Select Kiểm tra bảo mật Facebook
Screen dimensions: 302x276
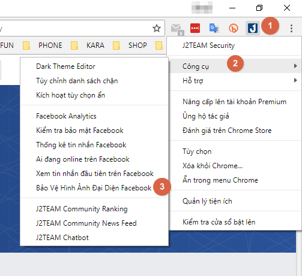(x=94, y=131)
